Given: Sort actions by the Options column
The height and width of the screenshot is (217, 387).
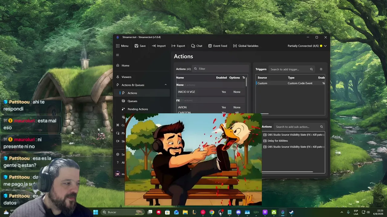Looking at the screenshot, I should (234, 78).
